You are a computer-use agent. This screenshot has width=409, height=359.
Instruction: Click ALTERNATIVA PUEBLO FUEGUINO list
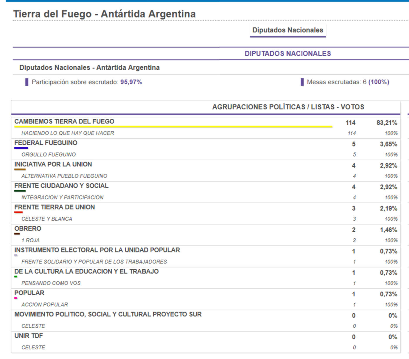coord(64,176)
